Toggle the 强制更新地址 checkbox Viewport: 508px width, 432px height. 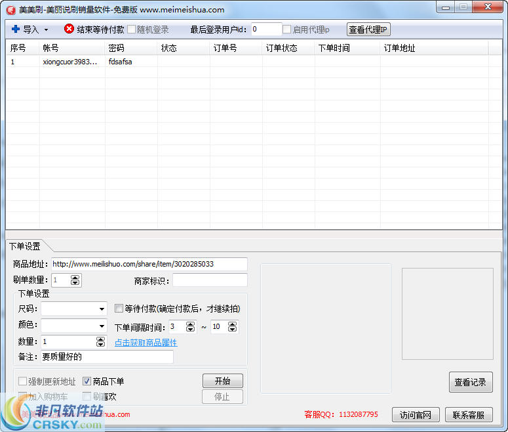pyautogui.click(x=22, y=381)
